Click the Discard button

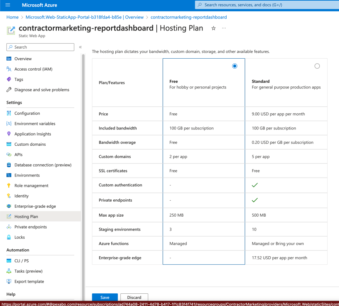(x=134, y=297)
